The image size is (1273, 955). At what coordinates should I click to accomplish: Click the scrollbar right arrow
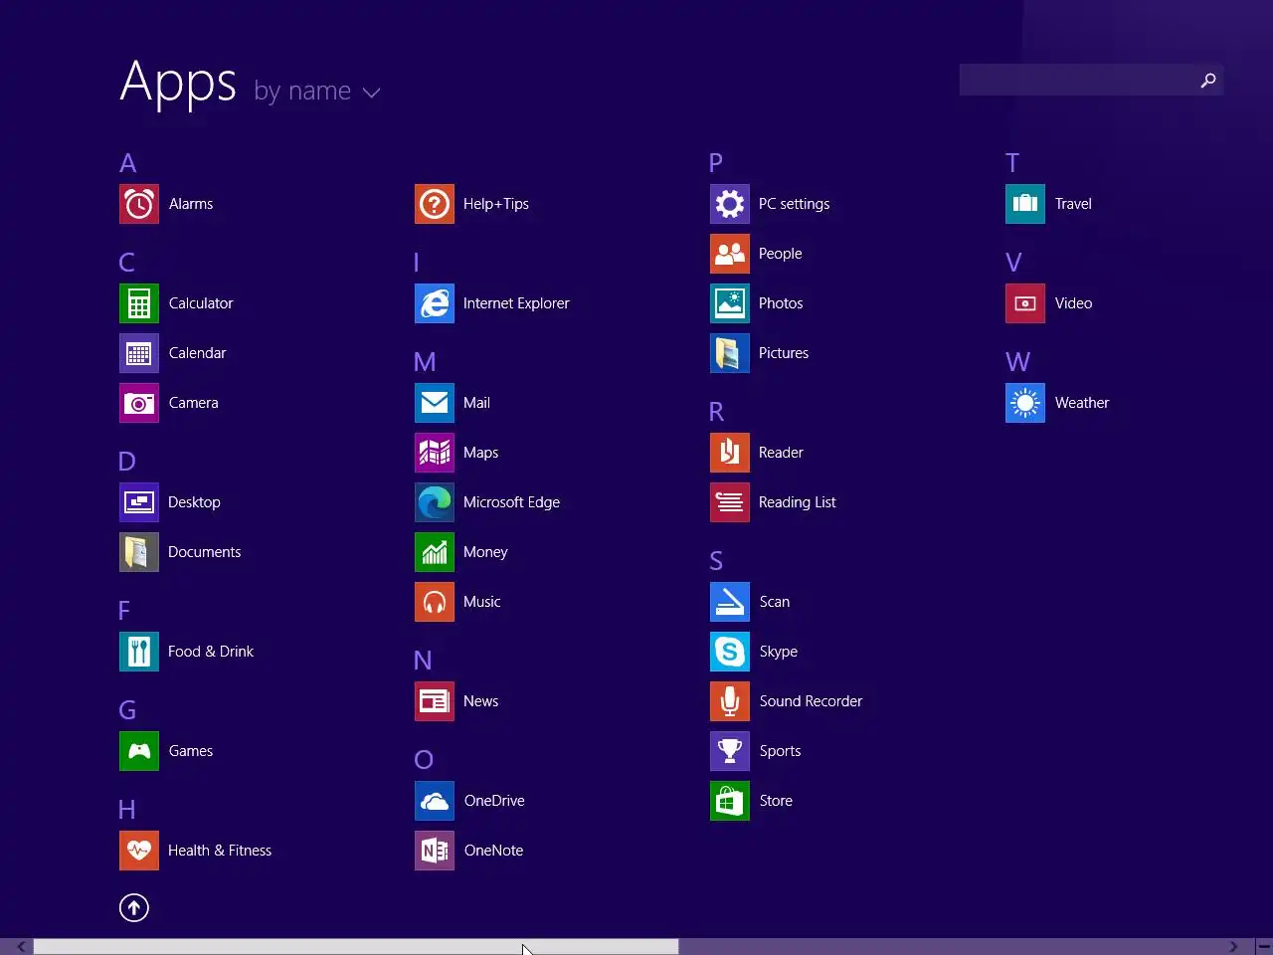tap(1234, 947)
